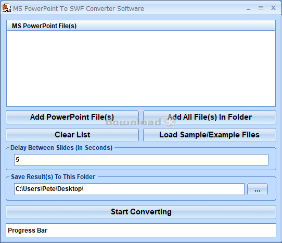Click the Save Result(s) To This Folder label
The image size is (282, 243).
(x=53, y=177)
